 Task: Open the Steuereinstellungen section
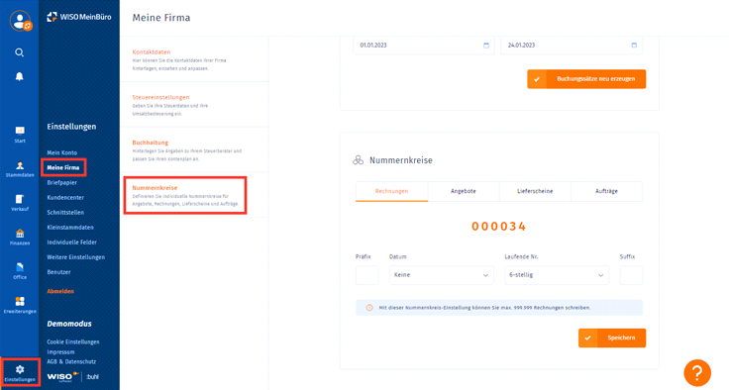point(194,105)
